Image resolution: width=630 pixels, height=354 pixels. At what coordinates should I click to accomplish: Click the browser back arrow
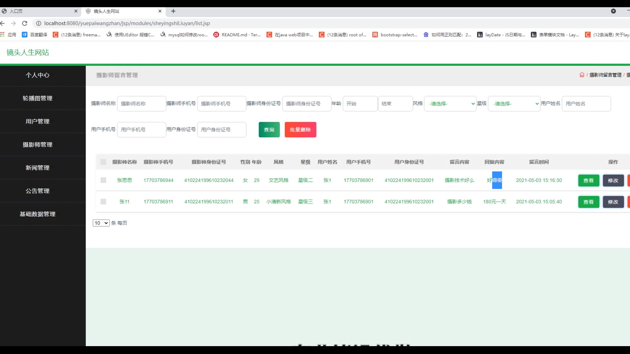coord(3,23)
